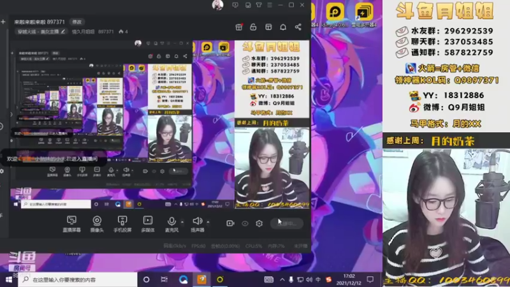
Task: Open the notifications bell icon
Action: (283, 27)
